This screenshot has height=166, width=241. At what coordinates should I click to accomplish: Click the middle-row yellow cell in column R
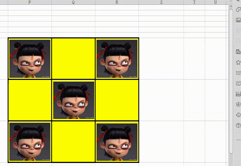(117, 100)
